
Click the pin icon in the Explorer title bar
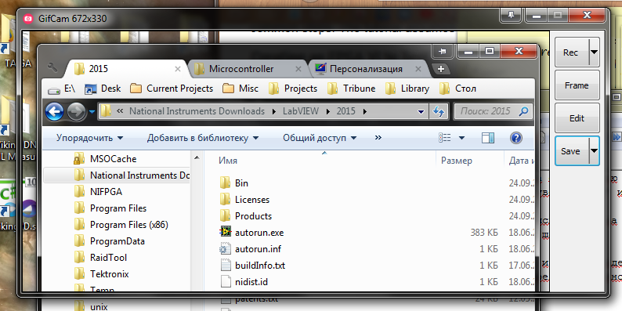point(443,51)
